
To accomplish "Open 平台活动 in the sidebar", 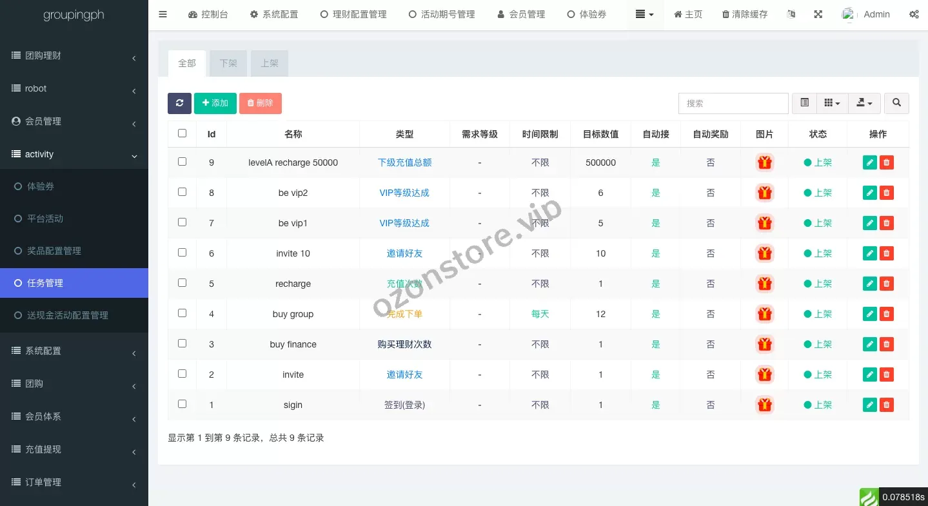I will pos(45,219).
